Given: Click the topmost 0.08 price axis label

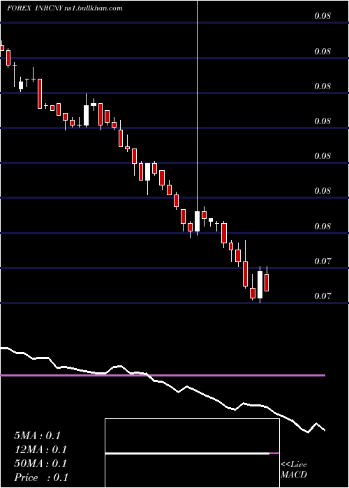Looking at the screenshot, I should (x=322, y=16).
